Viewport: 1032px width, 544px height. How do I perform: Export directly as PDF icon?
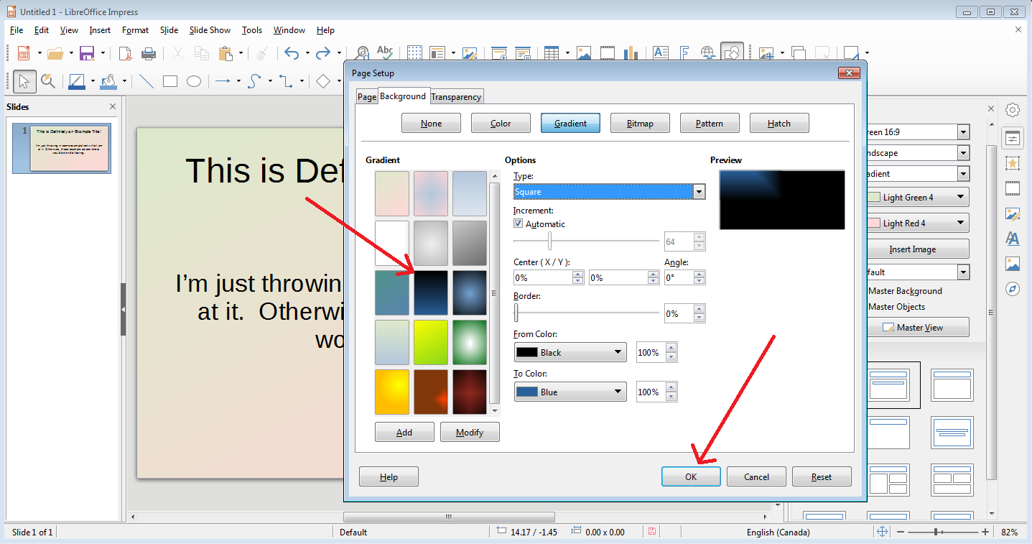[126, 53]
